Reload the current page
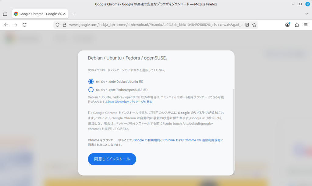 (x=25, y=25)
